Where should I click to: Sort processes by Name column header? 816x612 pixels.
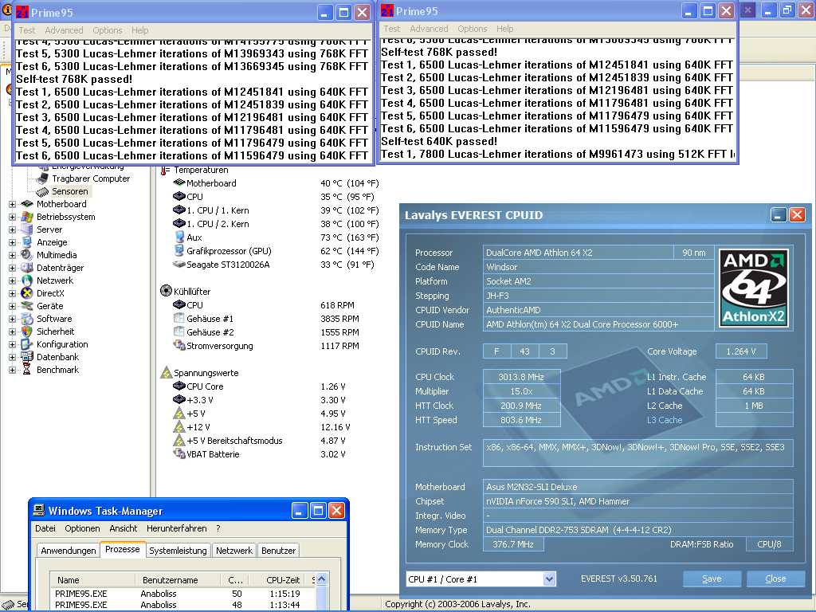coord(92,580)
